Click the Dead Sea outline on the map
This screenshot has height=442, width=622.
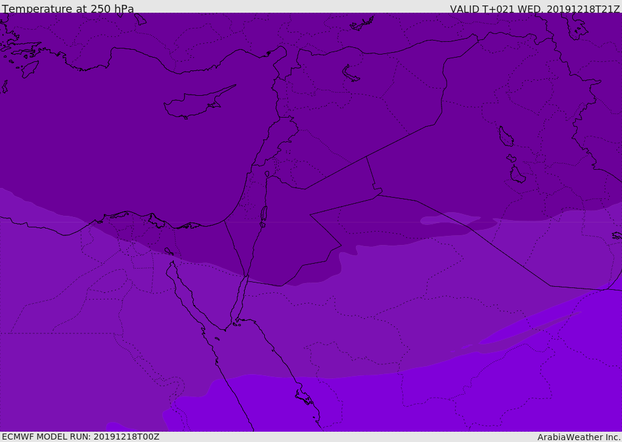(264, 214)
